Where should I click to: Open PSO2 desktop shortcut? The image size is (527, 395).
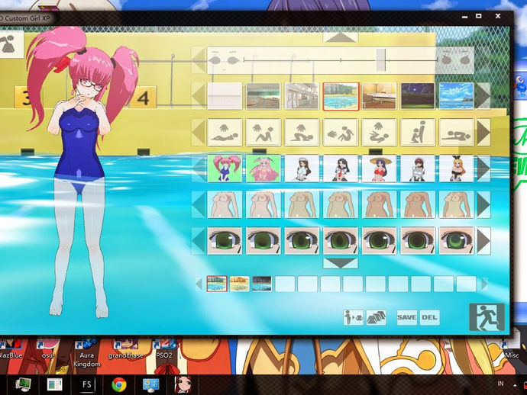[164, 349]
